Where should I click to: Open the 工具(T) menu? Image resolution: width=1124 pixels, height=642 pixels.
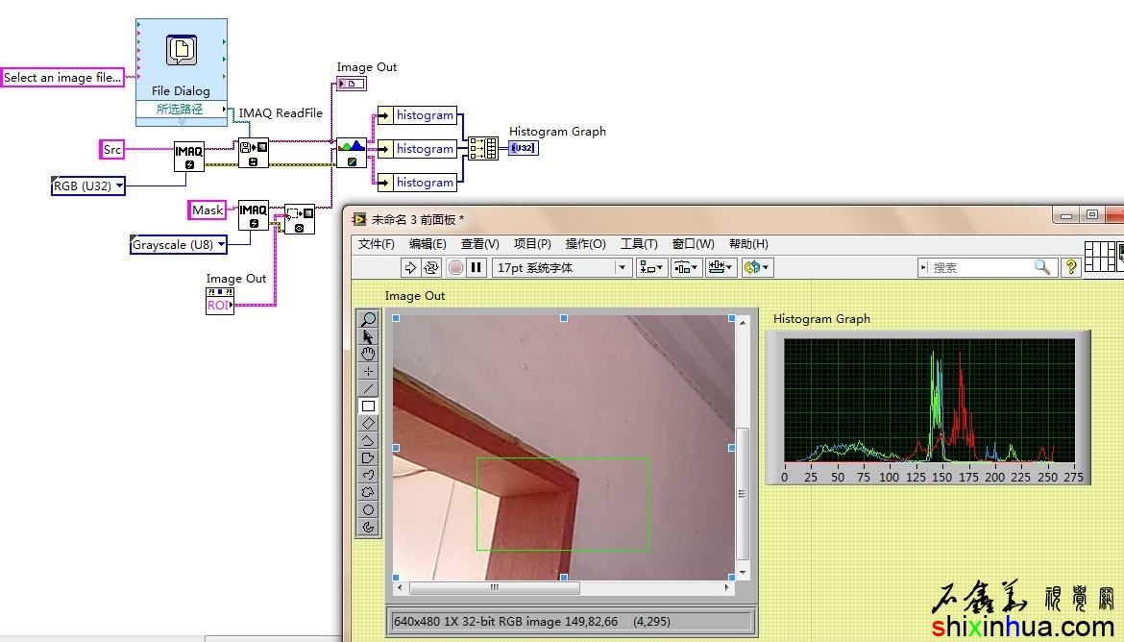pyautogui.click(x=638, y=244)
